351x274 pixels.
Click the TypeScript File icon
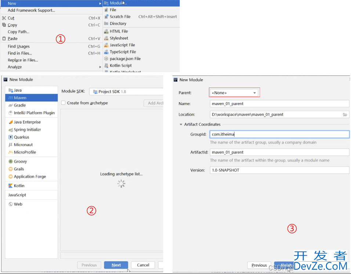pos(106,52)
